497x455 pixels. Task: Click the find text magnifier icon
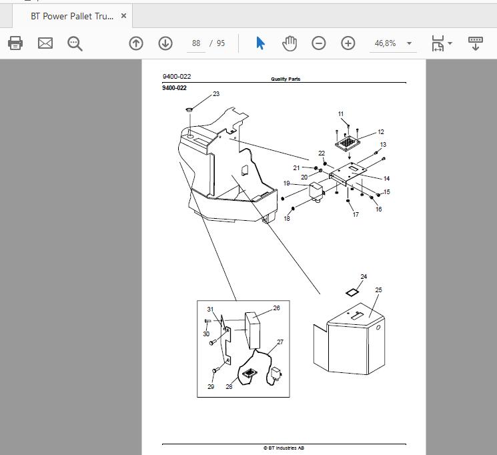tap(75, 43)
